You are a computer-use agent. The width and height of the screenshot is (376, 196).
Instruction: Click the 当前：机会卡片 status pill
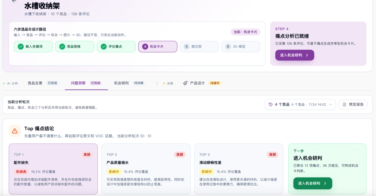pyautogui.click(x=245, y=32)
